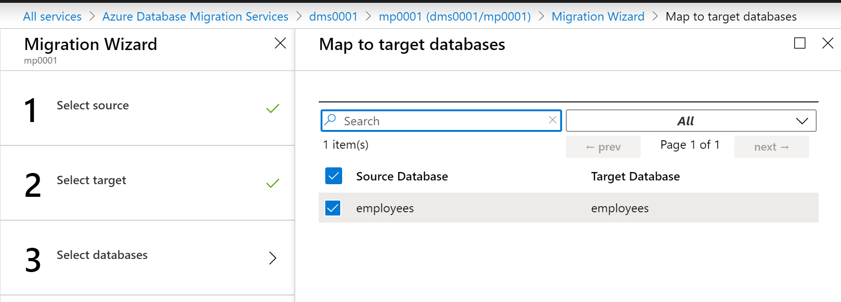Viewport: 841px width, 302px height.
Task: Click the green checkmark beside Select target
Action: pos(272,183)
